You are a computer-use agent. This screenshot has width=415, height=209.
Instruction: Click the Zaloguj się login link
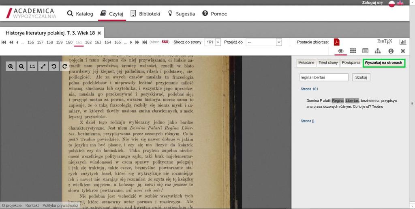[x=372, y=3]
